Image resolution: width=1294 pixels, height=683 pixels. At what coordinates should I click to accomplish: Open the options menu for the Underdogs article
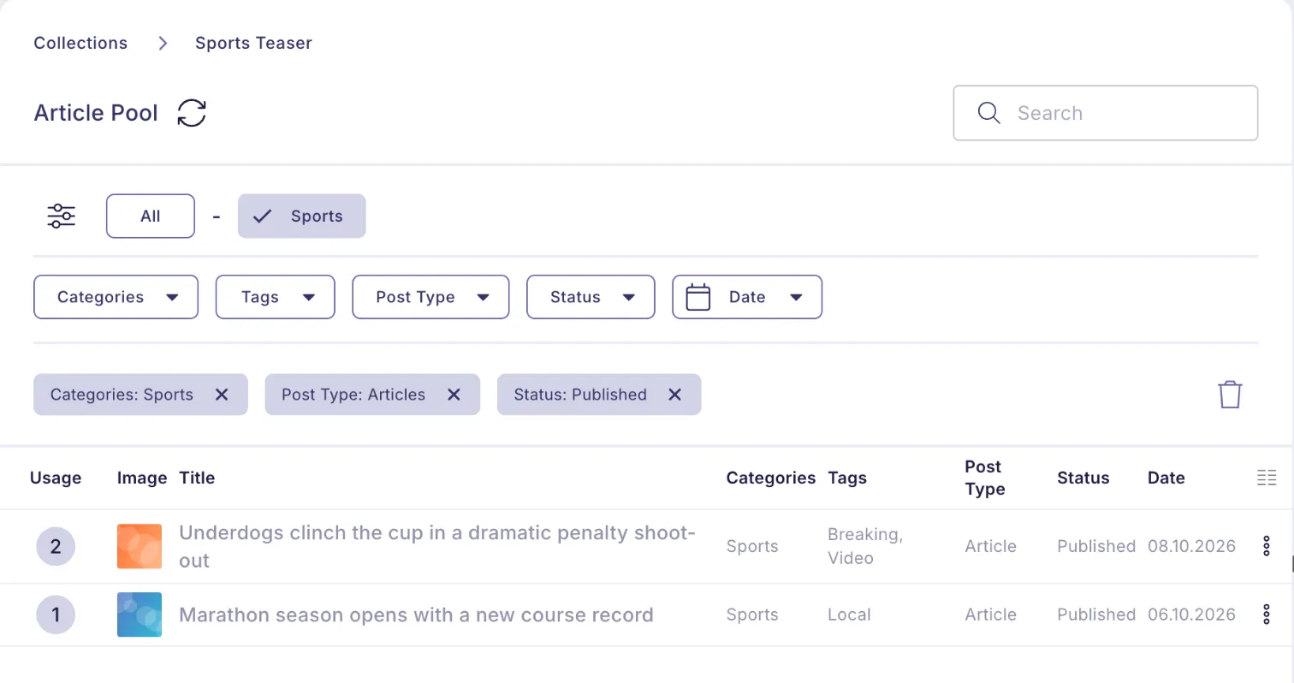(1267, 546)
